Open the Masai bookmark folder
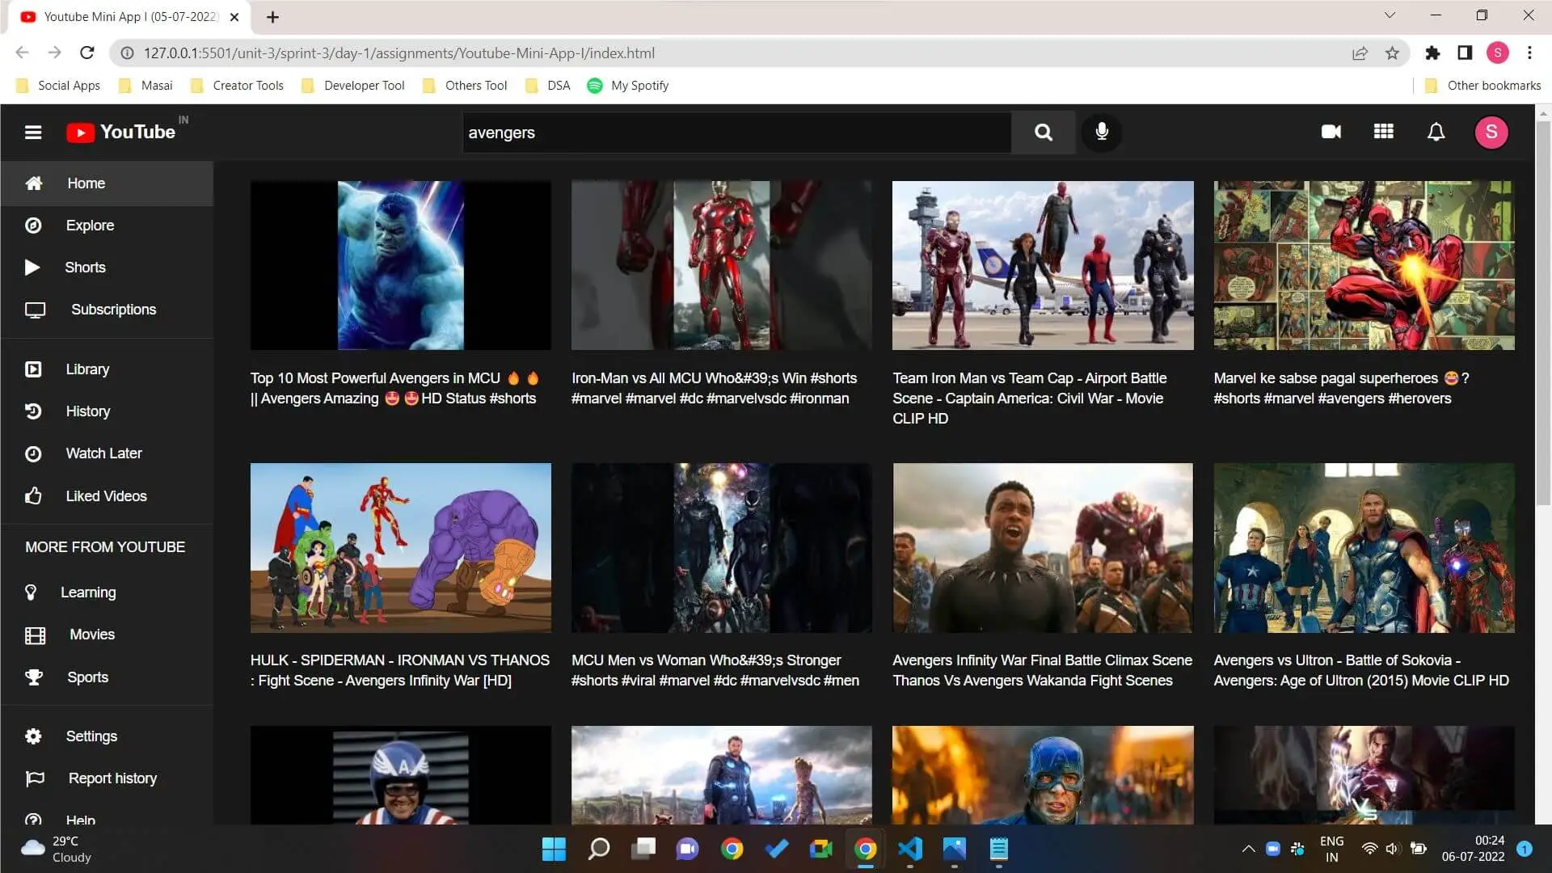Viewport: 1552px width, 873px height. (x=145, y=86)
